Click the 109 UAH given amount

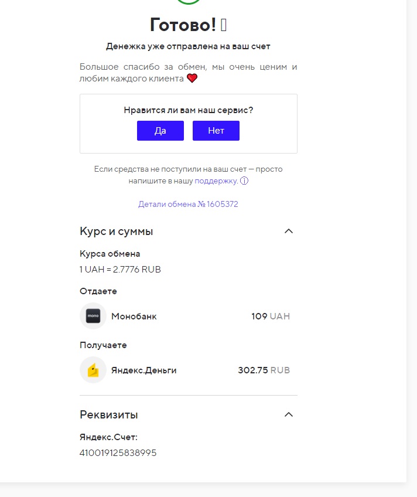point(271,316)
